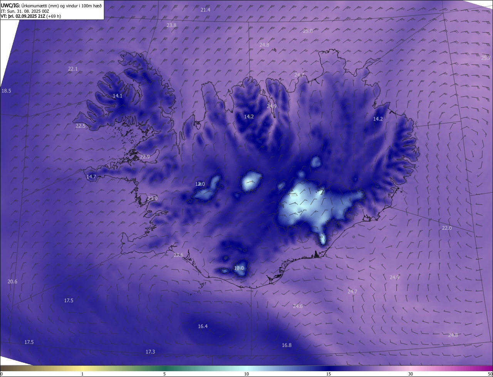Click the color scale tick label 30

tap(411, 374)
